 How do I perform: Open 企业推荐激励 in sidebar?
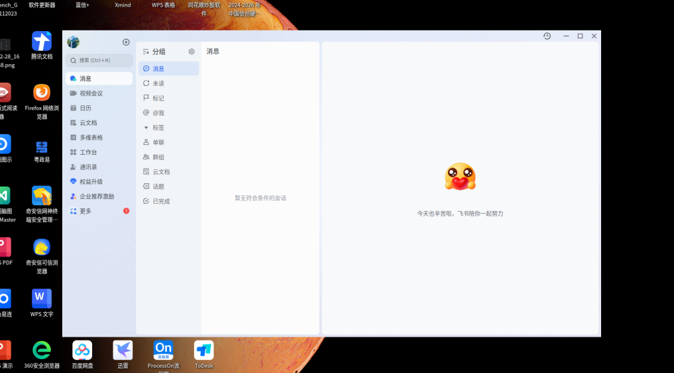click(97, 196)
